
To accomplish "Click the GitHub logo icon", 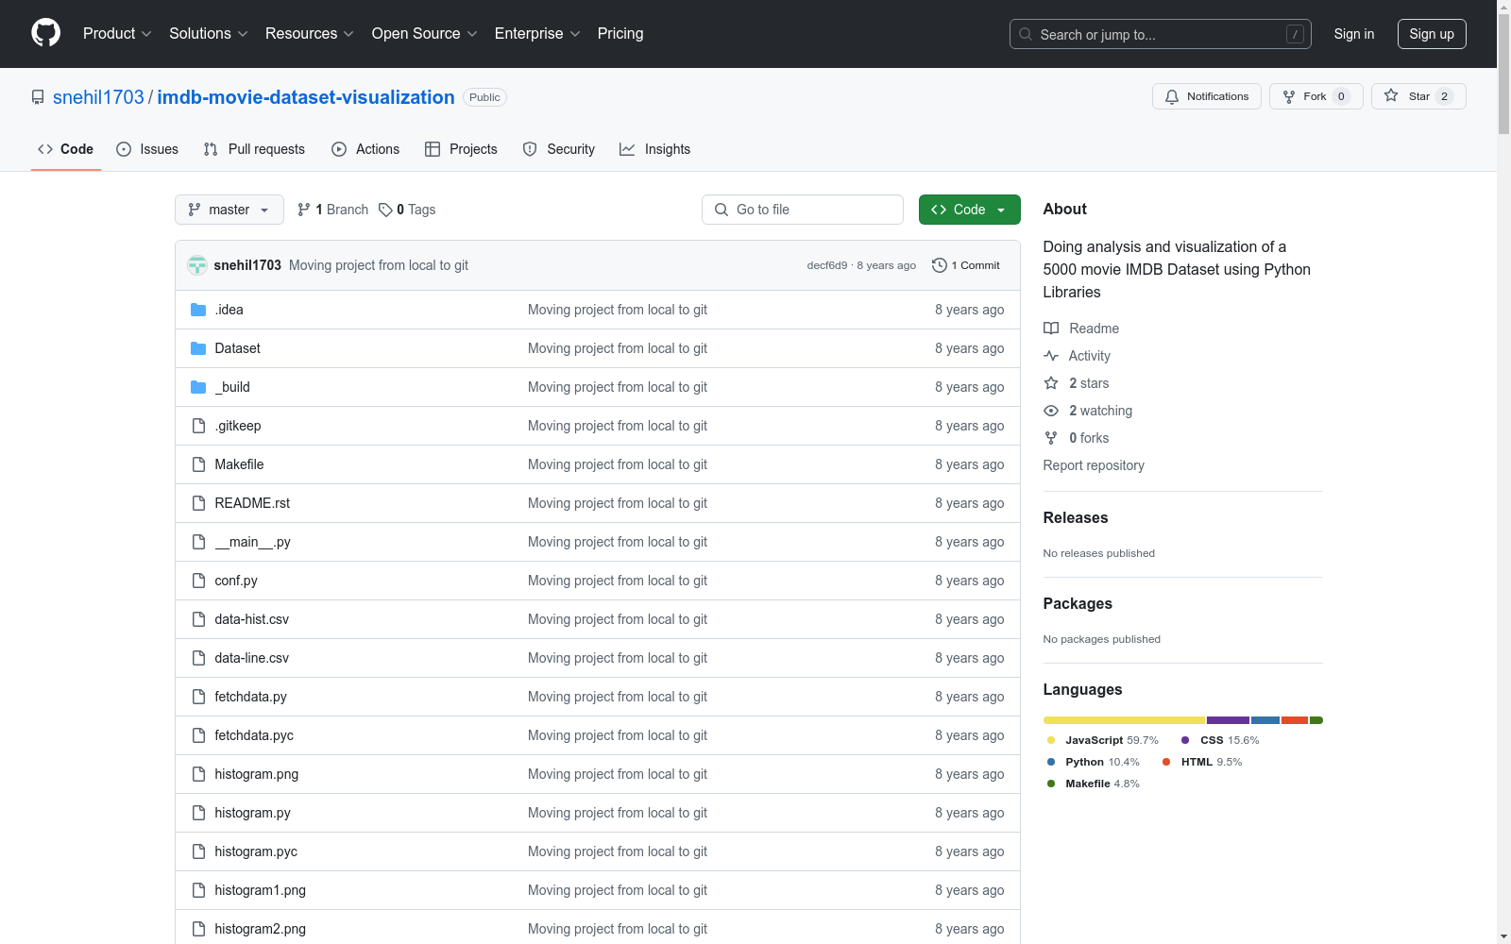I will coord(45,33).
